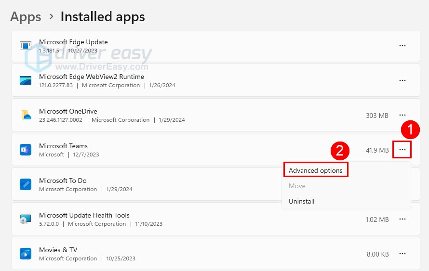
Task: Click the Movies & TV app icon
Action: 26,254
